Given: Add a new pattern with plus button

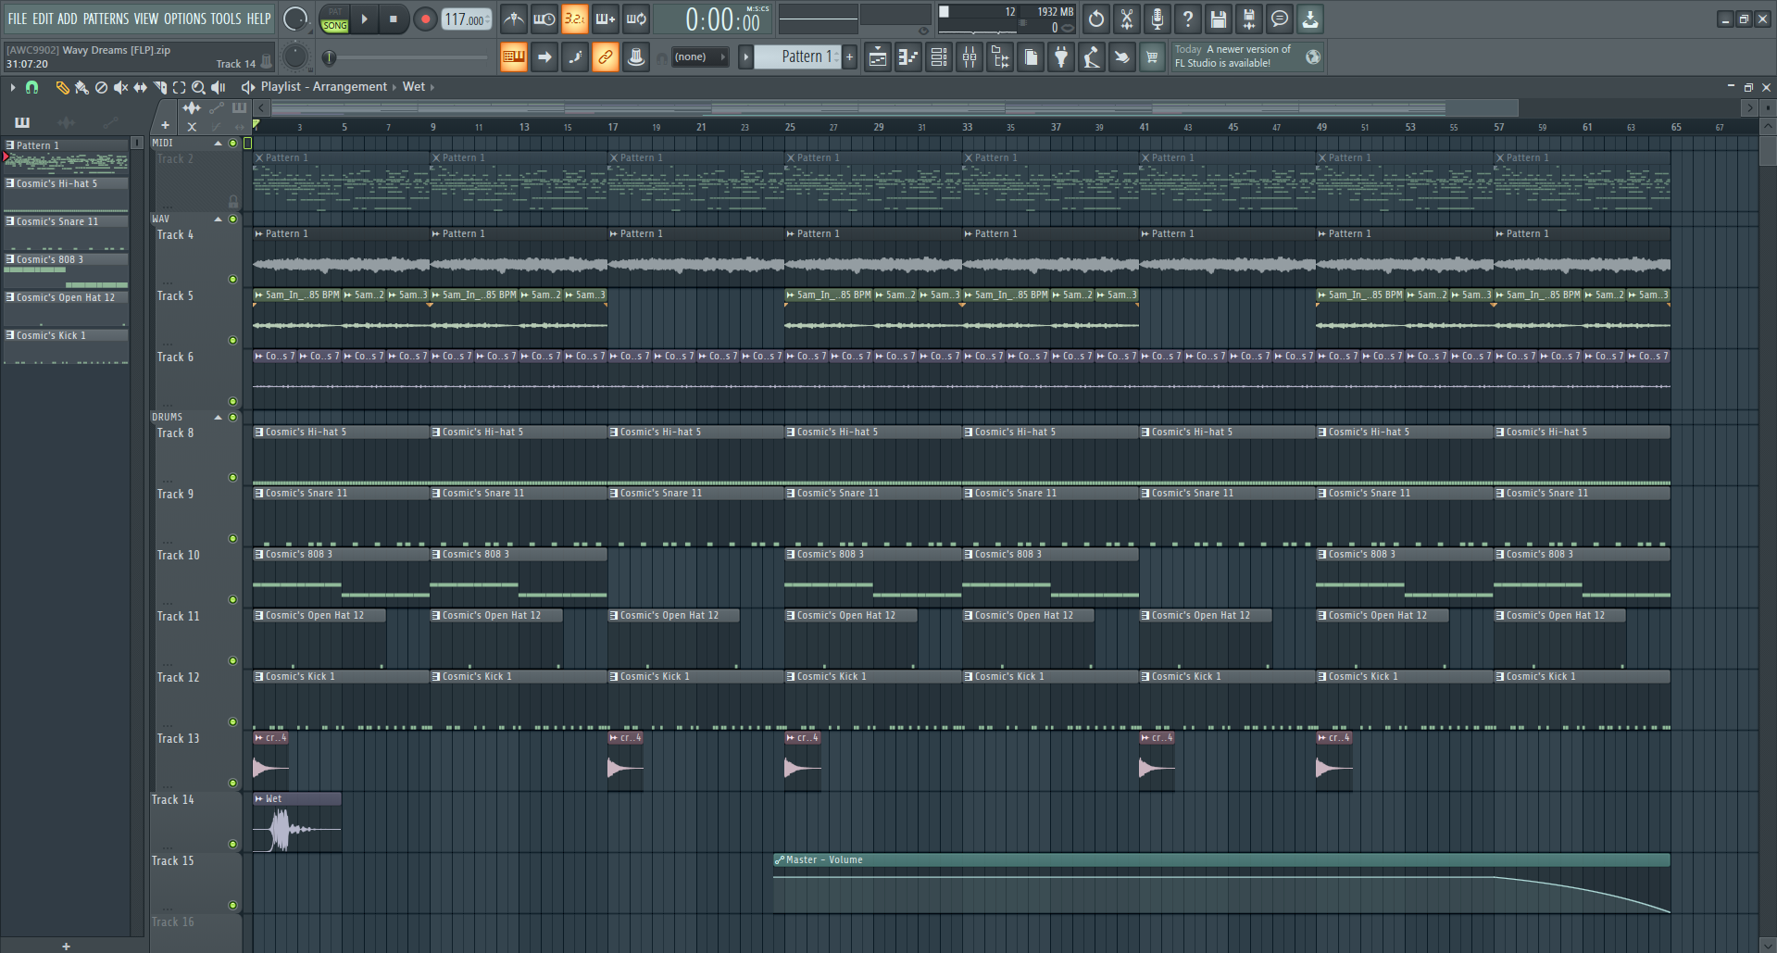Looking at the screenshot, I should pyautogui.click(x=849, y=57).
